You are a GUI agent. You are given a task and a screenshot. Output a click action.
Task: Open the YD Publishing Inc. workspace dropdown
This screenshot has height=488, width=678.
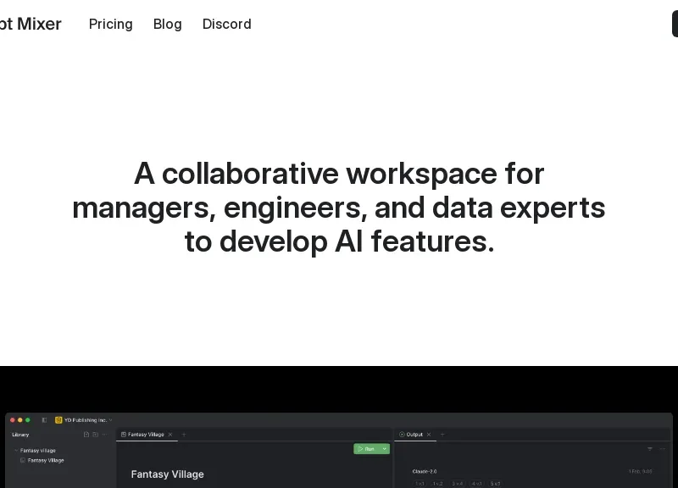pyautogui.click(x=110, y=419)
